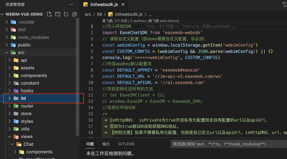Click the components folder icon under src
287x159 pixels.
pyautogui.click(x=16, y=76)
